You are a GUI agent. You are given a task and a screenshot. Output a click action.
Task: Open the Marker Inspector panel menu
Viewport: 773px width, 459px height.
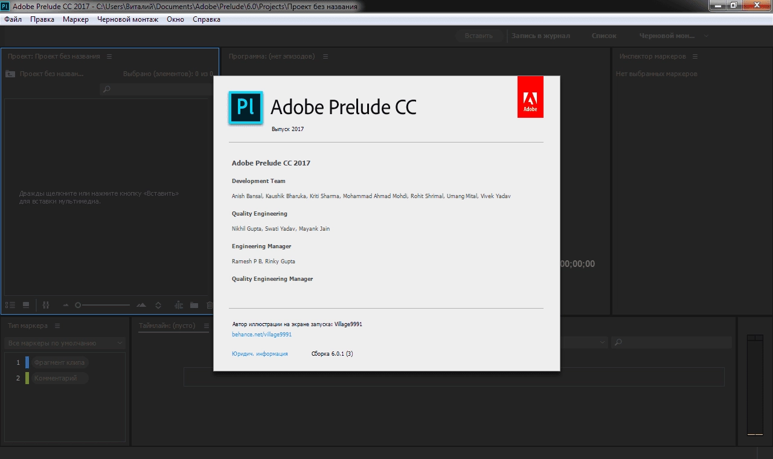click(695, 56)
